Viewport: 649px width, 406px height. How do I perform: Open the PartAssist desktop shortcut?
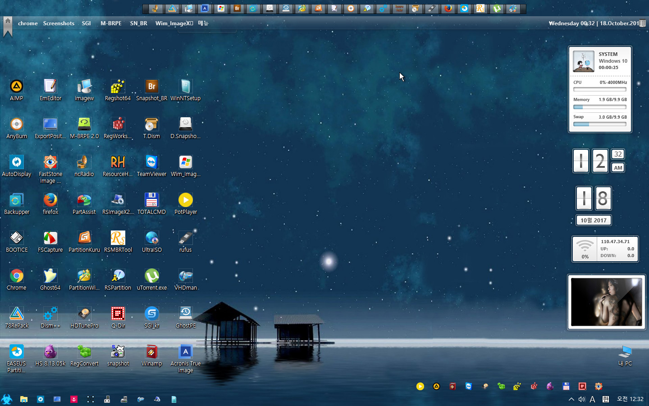pyautogui.click(x=84, y=203)
